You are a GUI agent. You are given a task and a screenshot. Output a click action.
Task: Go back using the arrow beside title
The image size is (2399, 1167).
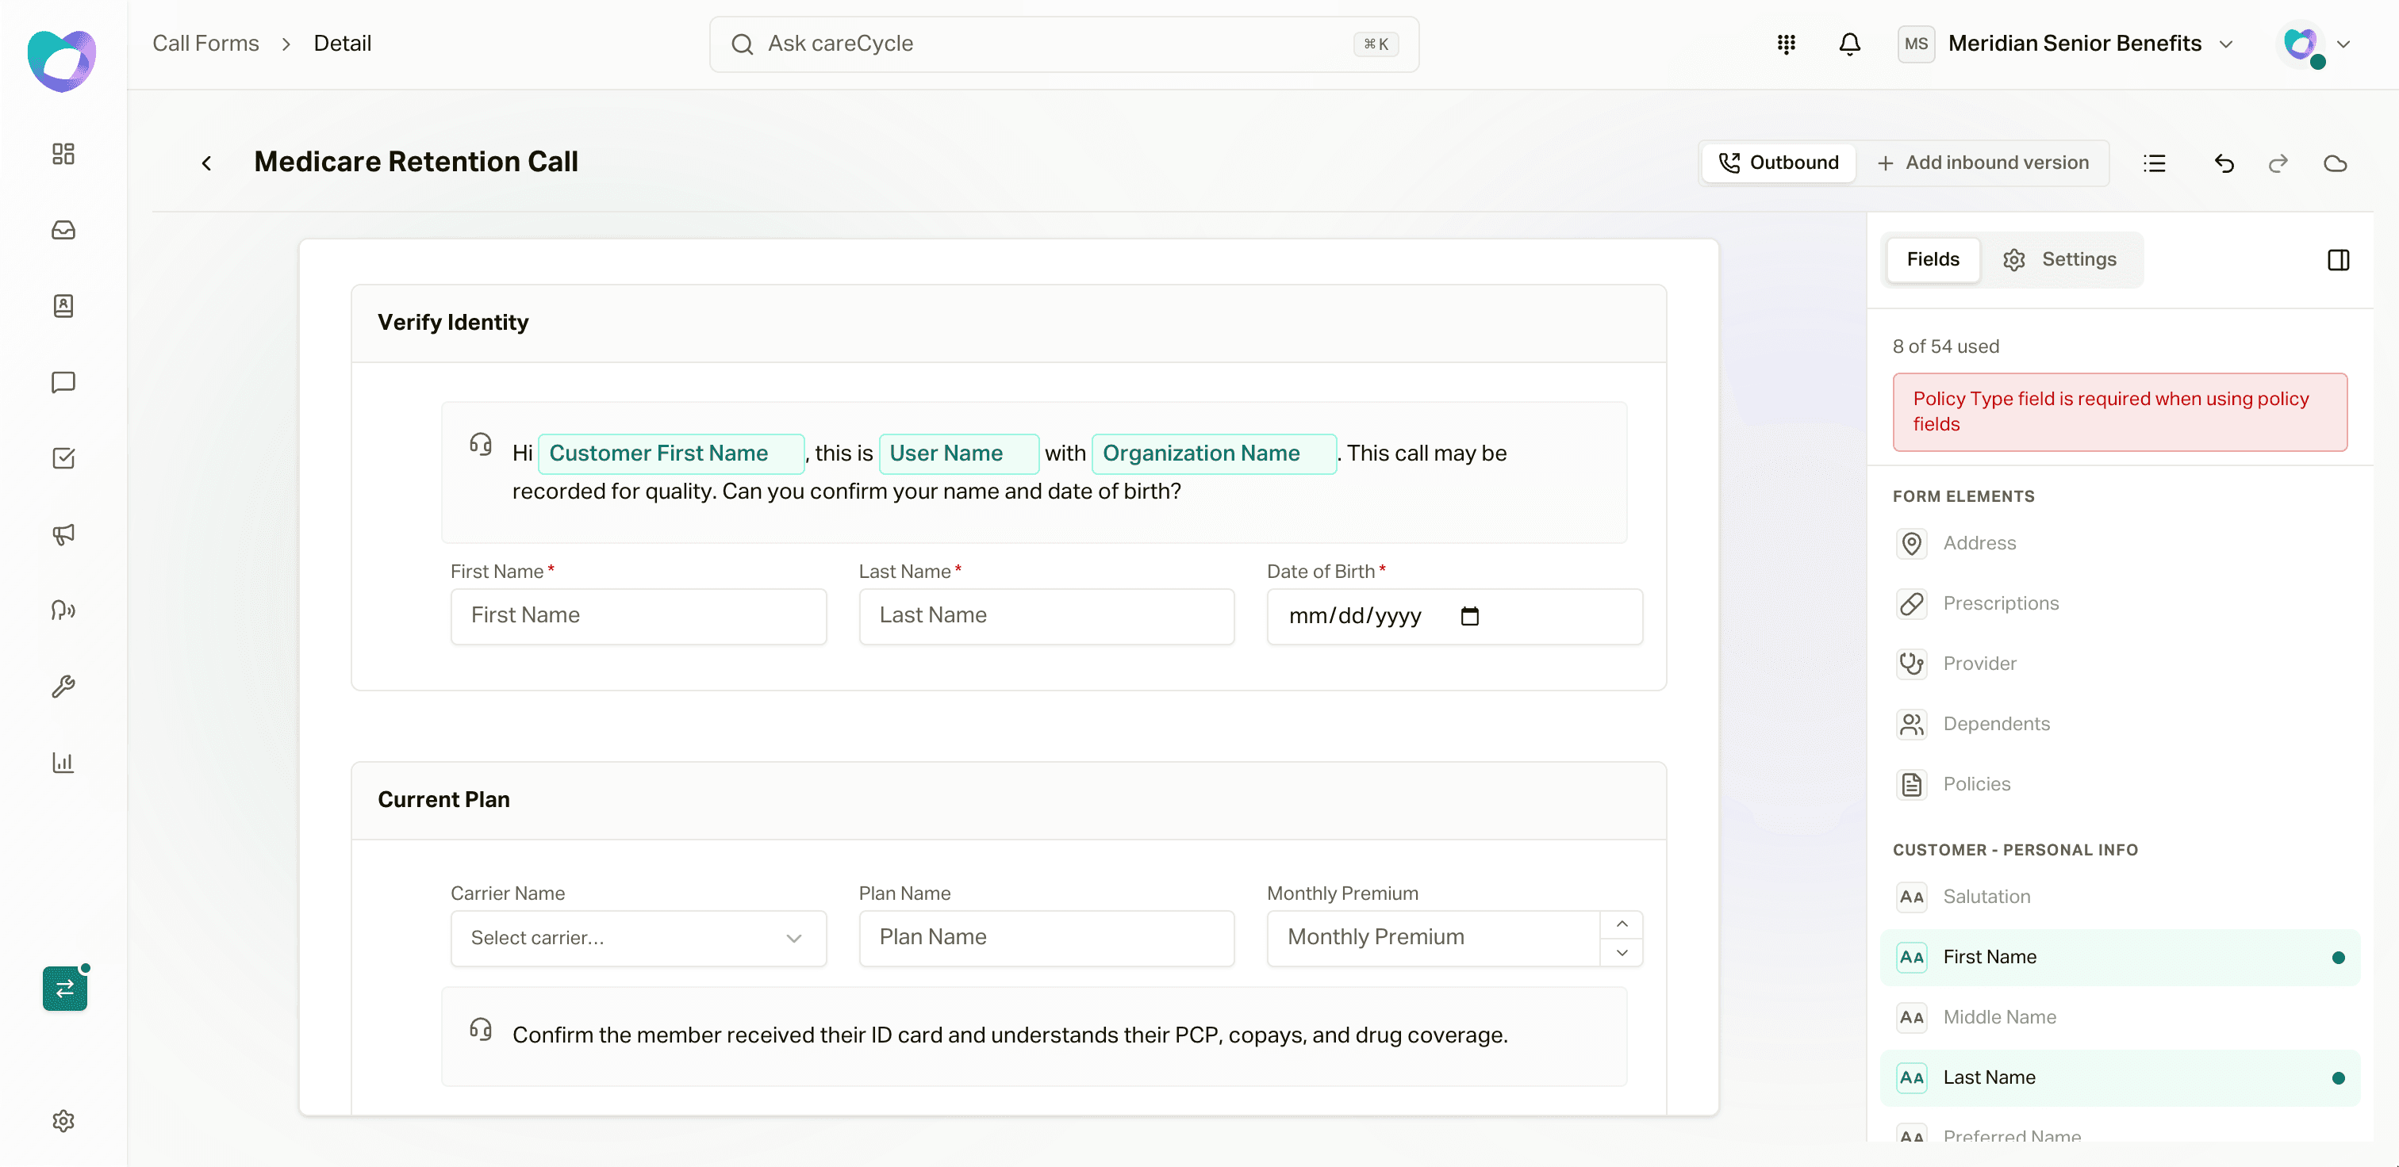coord(207,164)
